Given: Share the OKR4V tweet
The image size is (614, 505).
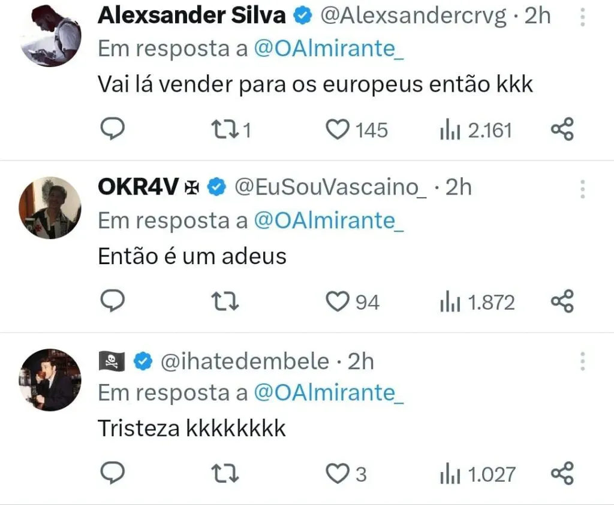Looking at the screenshot, I should [x=562, y=301].
